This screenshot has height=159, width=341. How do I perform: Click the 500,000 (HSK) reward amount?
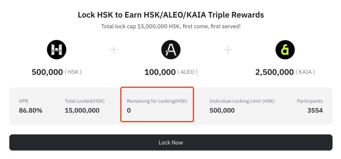57,72
